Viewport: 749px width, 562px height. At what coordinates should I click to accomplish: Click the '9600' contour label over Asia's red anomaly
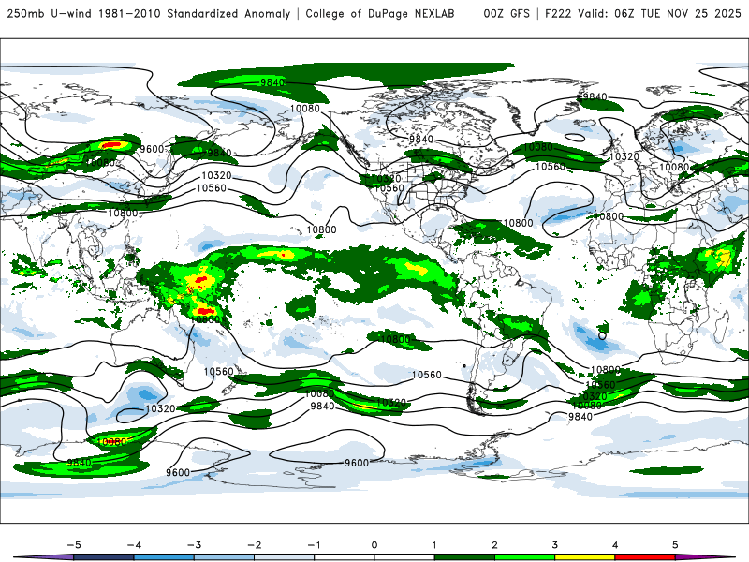(x=152, y=149)
